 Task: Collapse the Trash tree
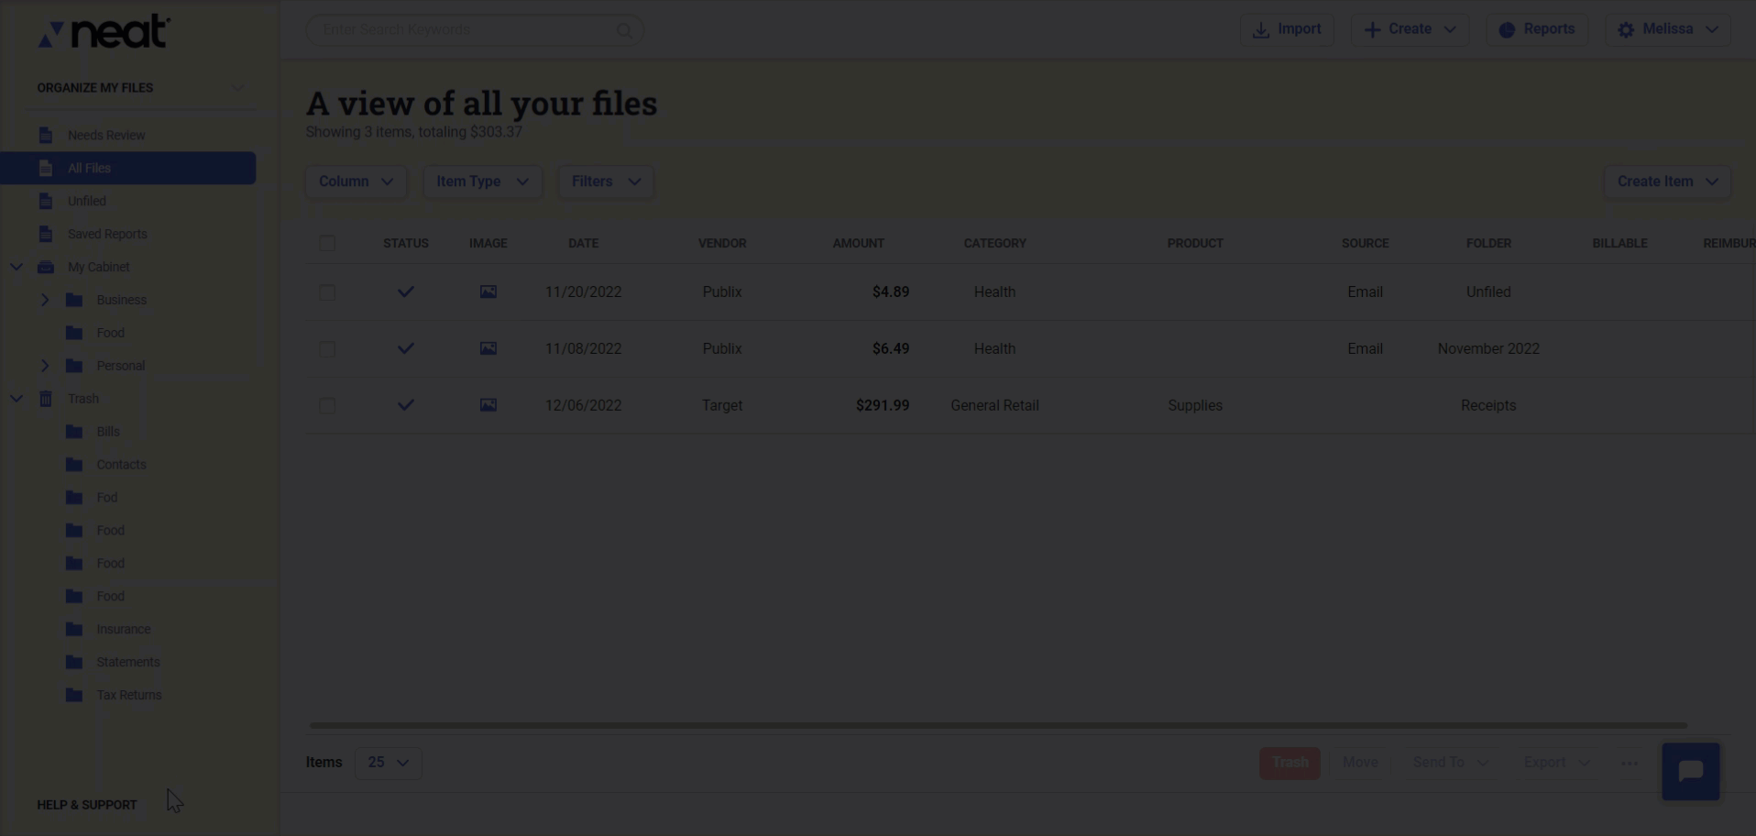[x=16, y=399]
